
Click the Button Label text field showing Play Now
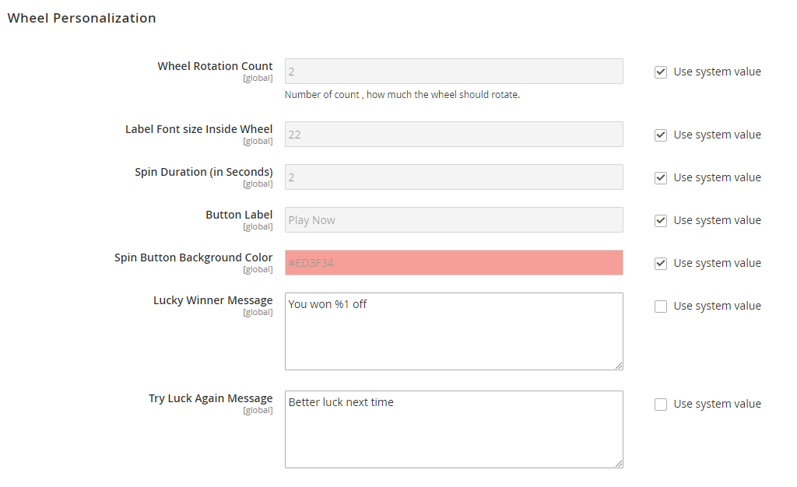click(x=454, y=220)
